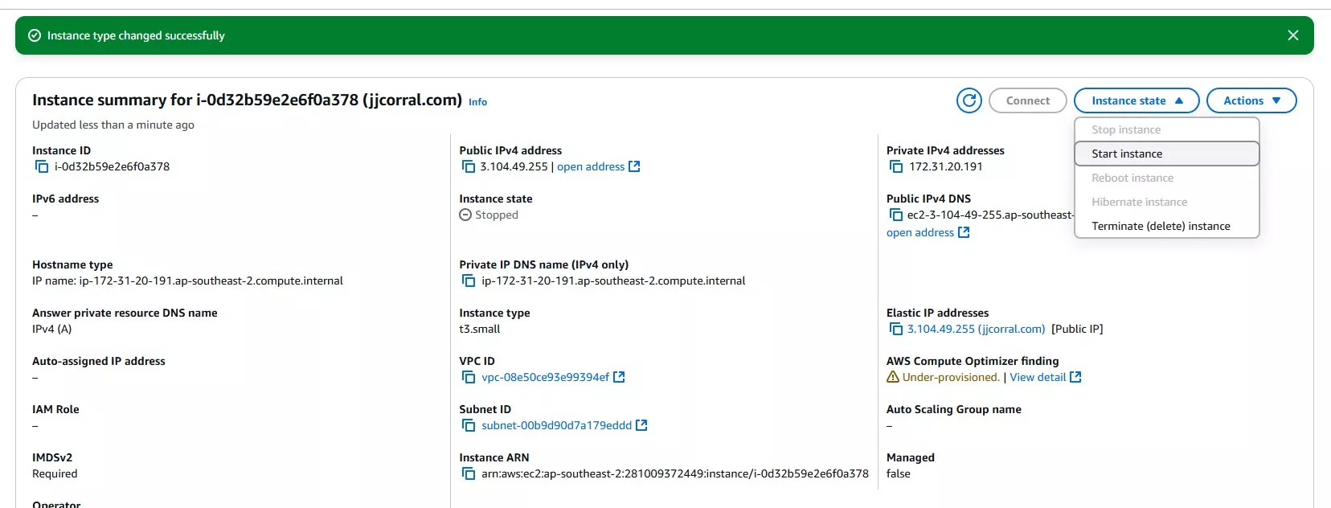The width and height of the screenshot is (1331, 508).
Task: Copy the VPC ID
Action: (x=469, y=378)
